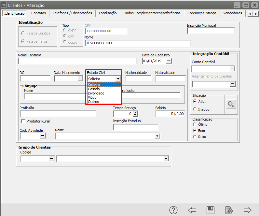Click the Nome Fantasia input field
The image size is (259, 216).
click(77, 61)
